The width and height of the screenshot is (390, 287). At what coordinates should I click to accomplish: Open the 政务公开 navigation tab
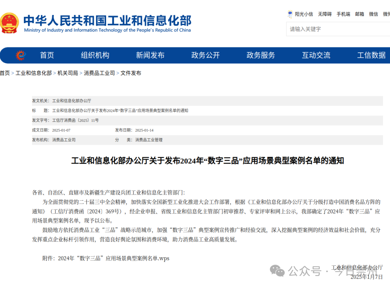pos(205,55)
